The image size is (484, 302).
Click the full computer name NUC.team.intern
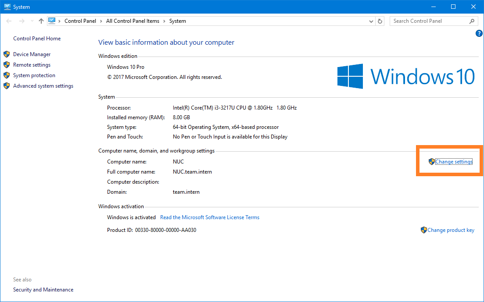(192, 172)
